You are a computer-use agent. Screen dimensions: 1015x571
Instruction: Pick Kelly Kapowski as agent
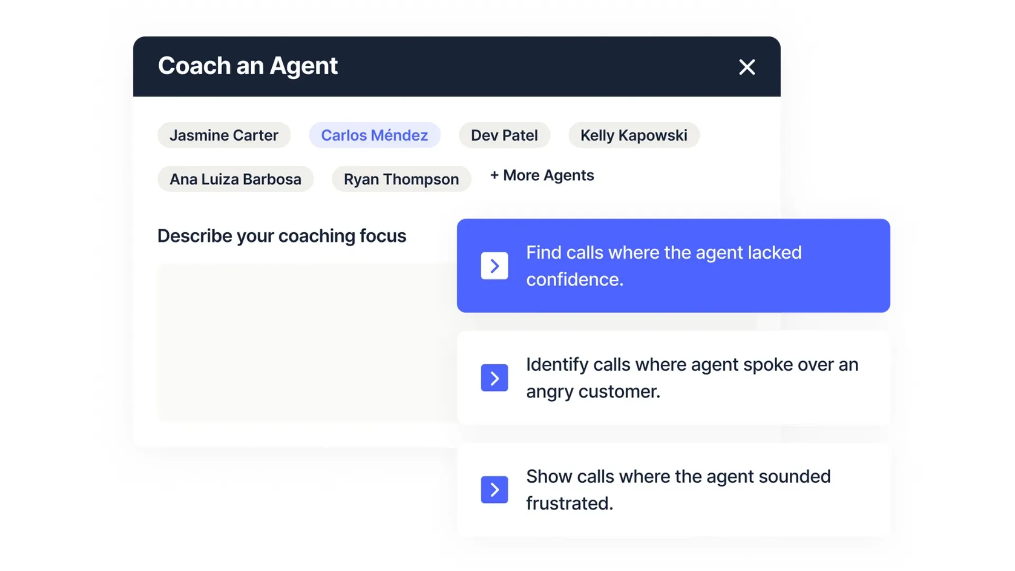click(x=634, y=135)
